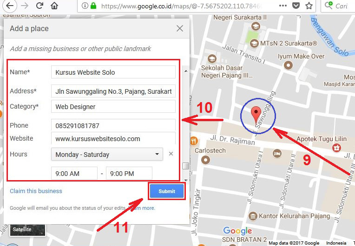Go back with the browser back arrow
355x246 pixels.
click(9, 6)
